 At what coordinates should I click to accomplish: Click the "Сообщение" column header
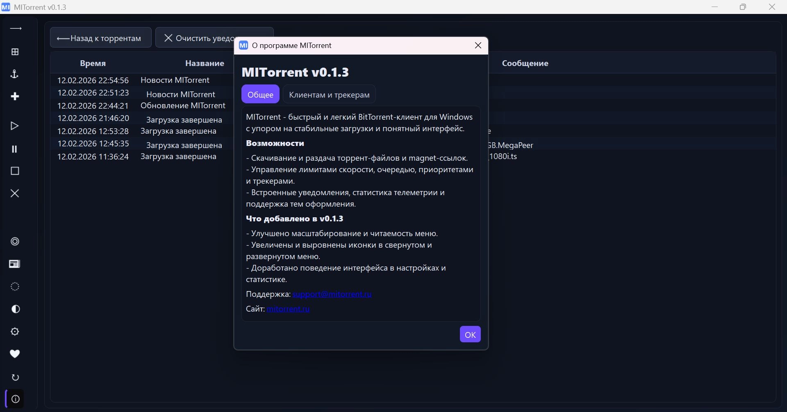pos(525,63)
